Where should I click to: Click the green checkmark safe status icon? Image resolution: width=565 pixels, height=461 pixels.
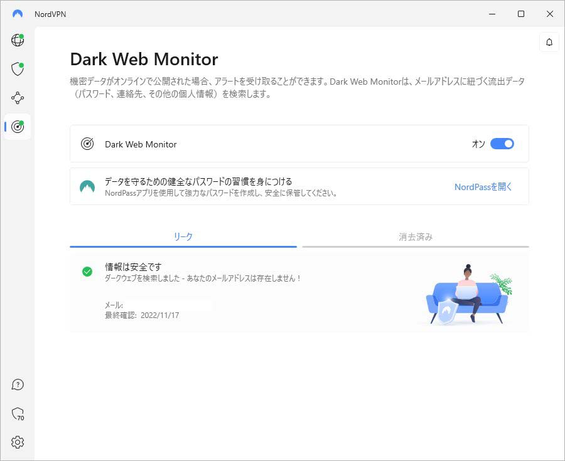coord(87,272)
